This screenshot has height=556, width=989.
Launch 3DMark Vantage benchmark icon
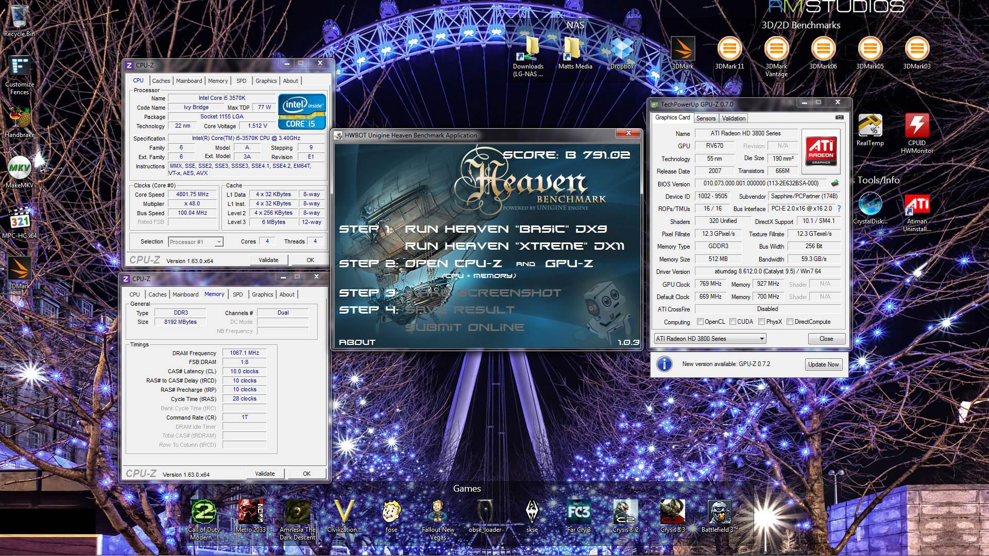(776, 57)
